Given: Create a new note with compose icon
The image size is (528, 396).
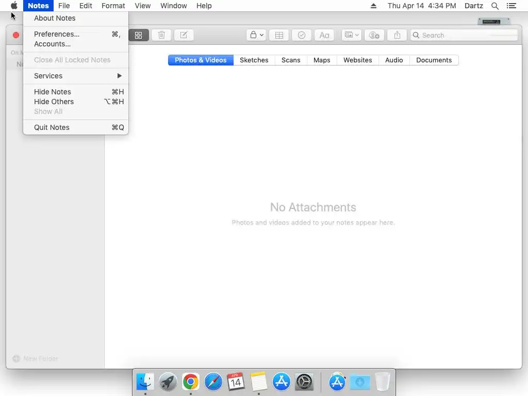Looking at the screenshot, I should 184,35.
